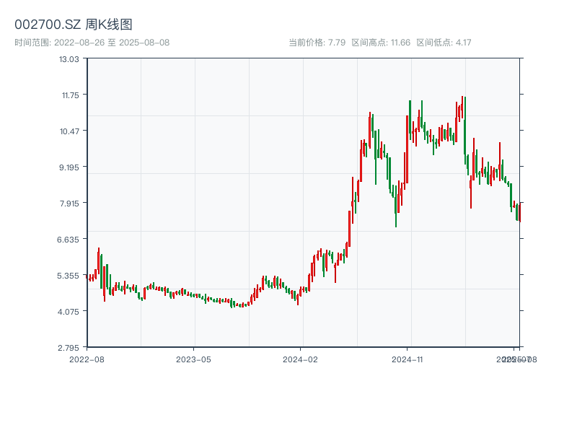This screenshot has width=577, height=433.
Task: Click the period high label 区间高点: 11.66
Action: pos(381,43)
